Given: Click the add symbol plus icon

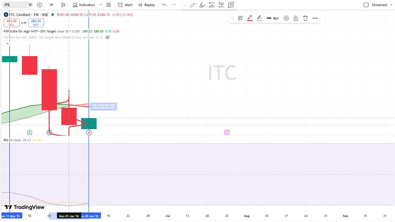Looking at the screenshot, I should 39,5.
